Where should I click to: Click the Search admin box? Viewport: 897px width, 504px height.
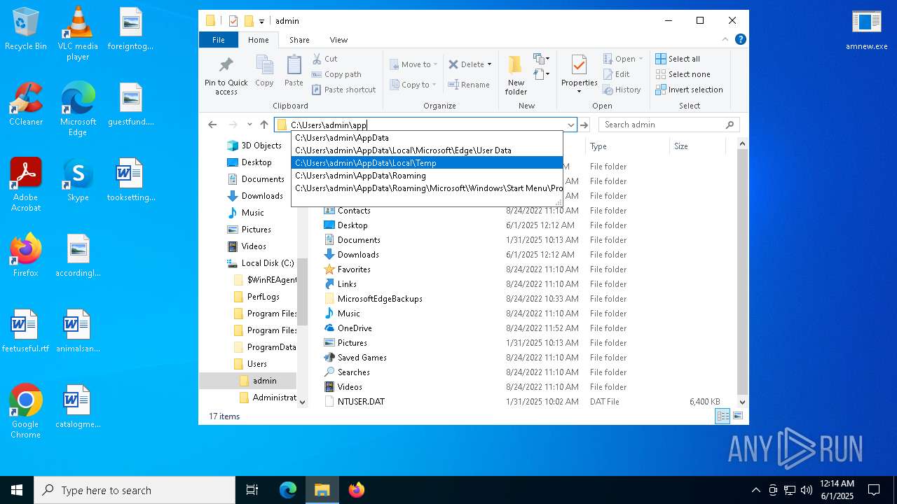coord(669,125)
